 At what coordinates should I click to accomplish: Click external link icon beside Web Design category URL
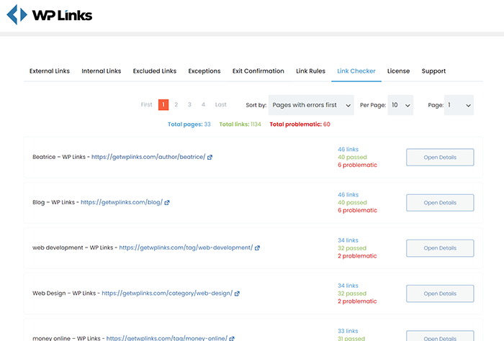click(236, 293)
